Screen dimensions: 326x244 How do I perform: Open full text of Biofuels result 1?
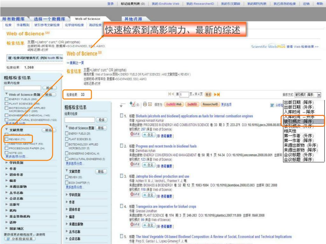click(x=148, y=135)
